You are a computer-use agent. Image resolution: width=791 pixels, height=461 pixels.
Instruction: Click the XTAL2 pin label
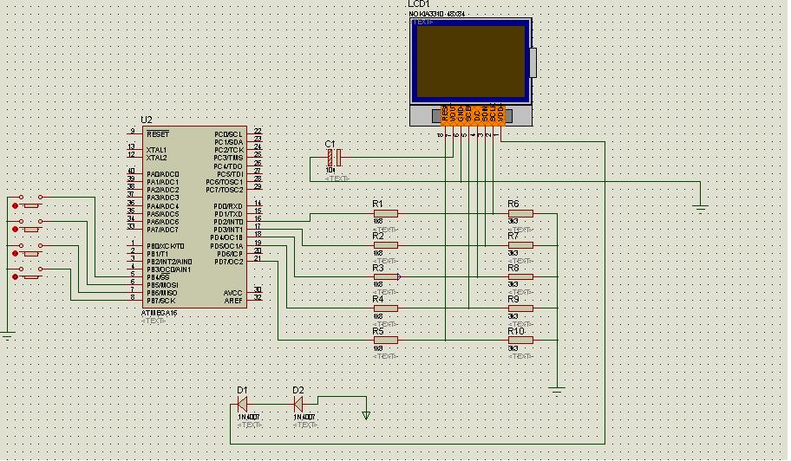click(x=156, y=158)
